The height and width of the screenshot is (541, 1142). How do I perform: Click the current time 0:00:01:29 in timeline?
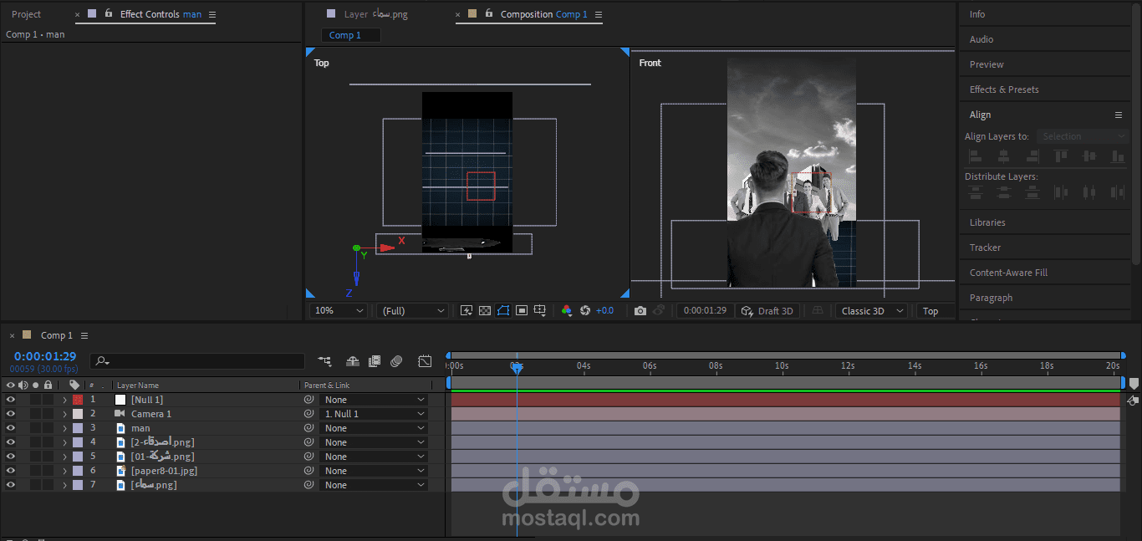coord(45,356)
